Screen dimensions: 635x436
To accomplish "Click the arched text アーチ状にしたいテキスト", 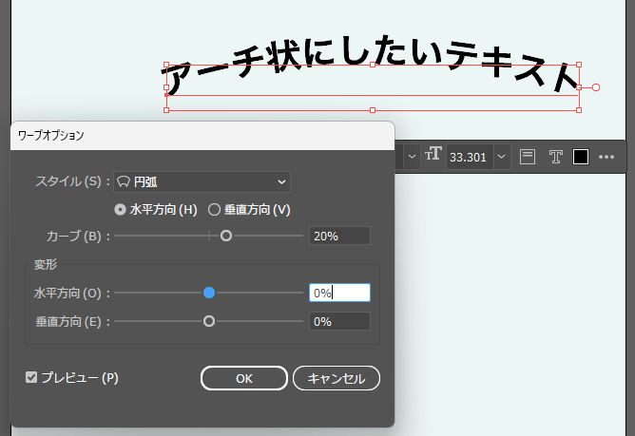I will (371, 63).
